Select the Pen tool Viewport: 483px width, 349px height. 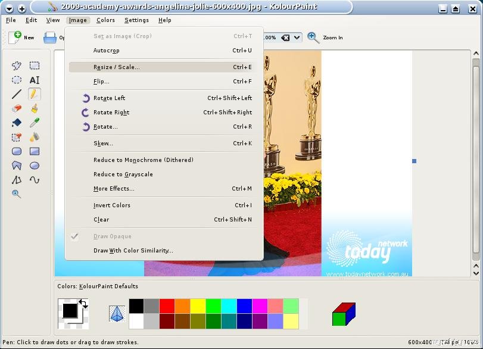tap(35, 94)
